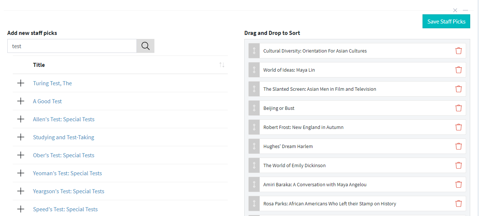Viewport: 479px width, 216px height.
Task: Click drag handle of Amiri Baraka item
Action: (254, 184)
